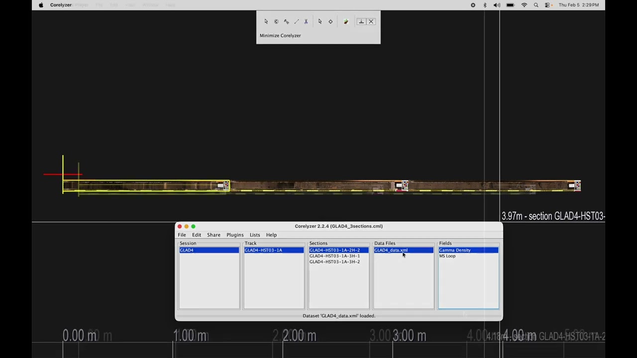
Task: Open the Plugins menu
Action: [235, 235]
